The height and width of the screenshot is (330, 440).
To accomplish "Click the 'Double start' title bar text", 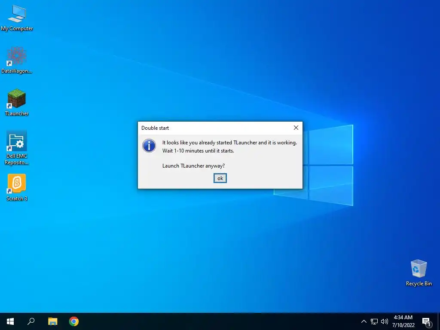I will click(155, 128).
